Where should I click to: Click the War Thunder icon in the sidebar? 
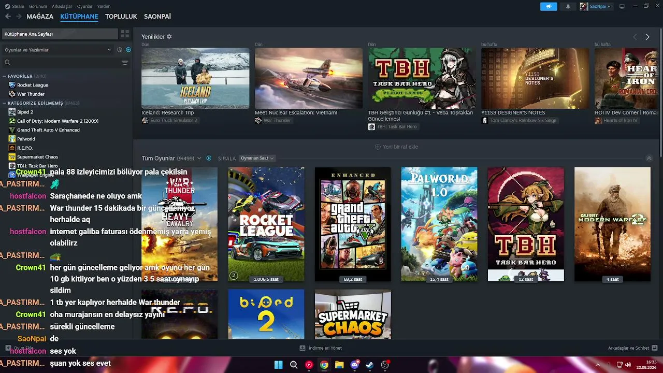(x=12, y=94)
